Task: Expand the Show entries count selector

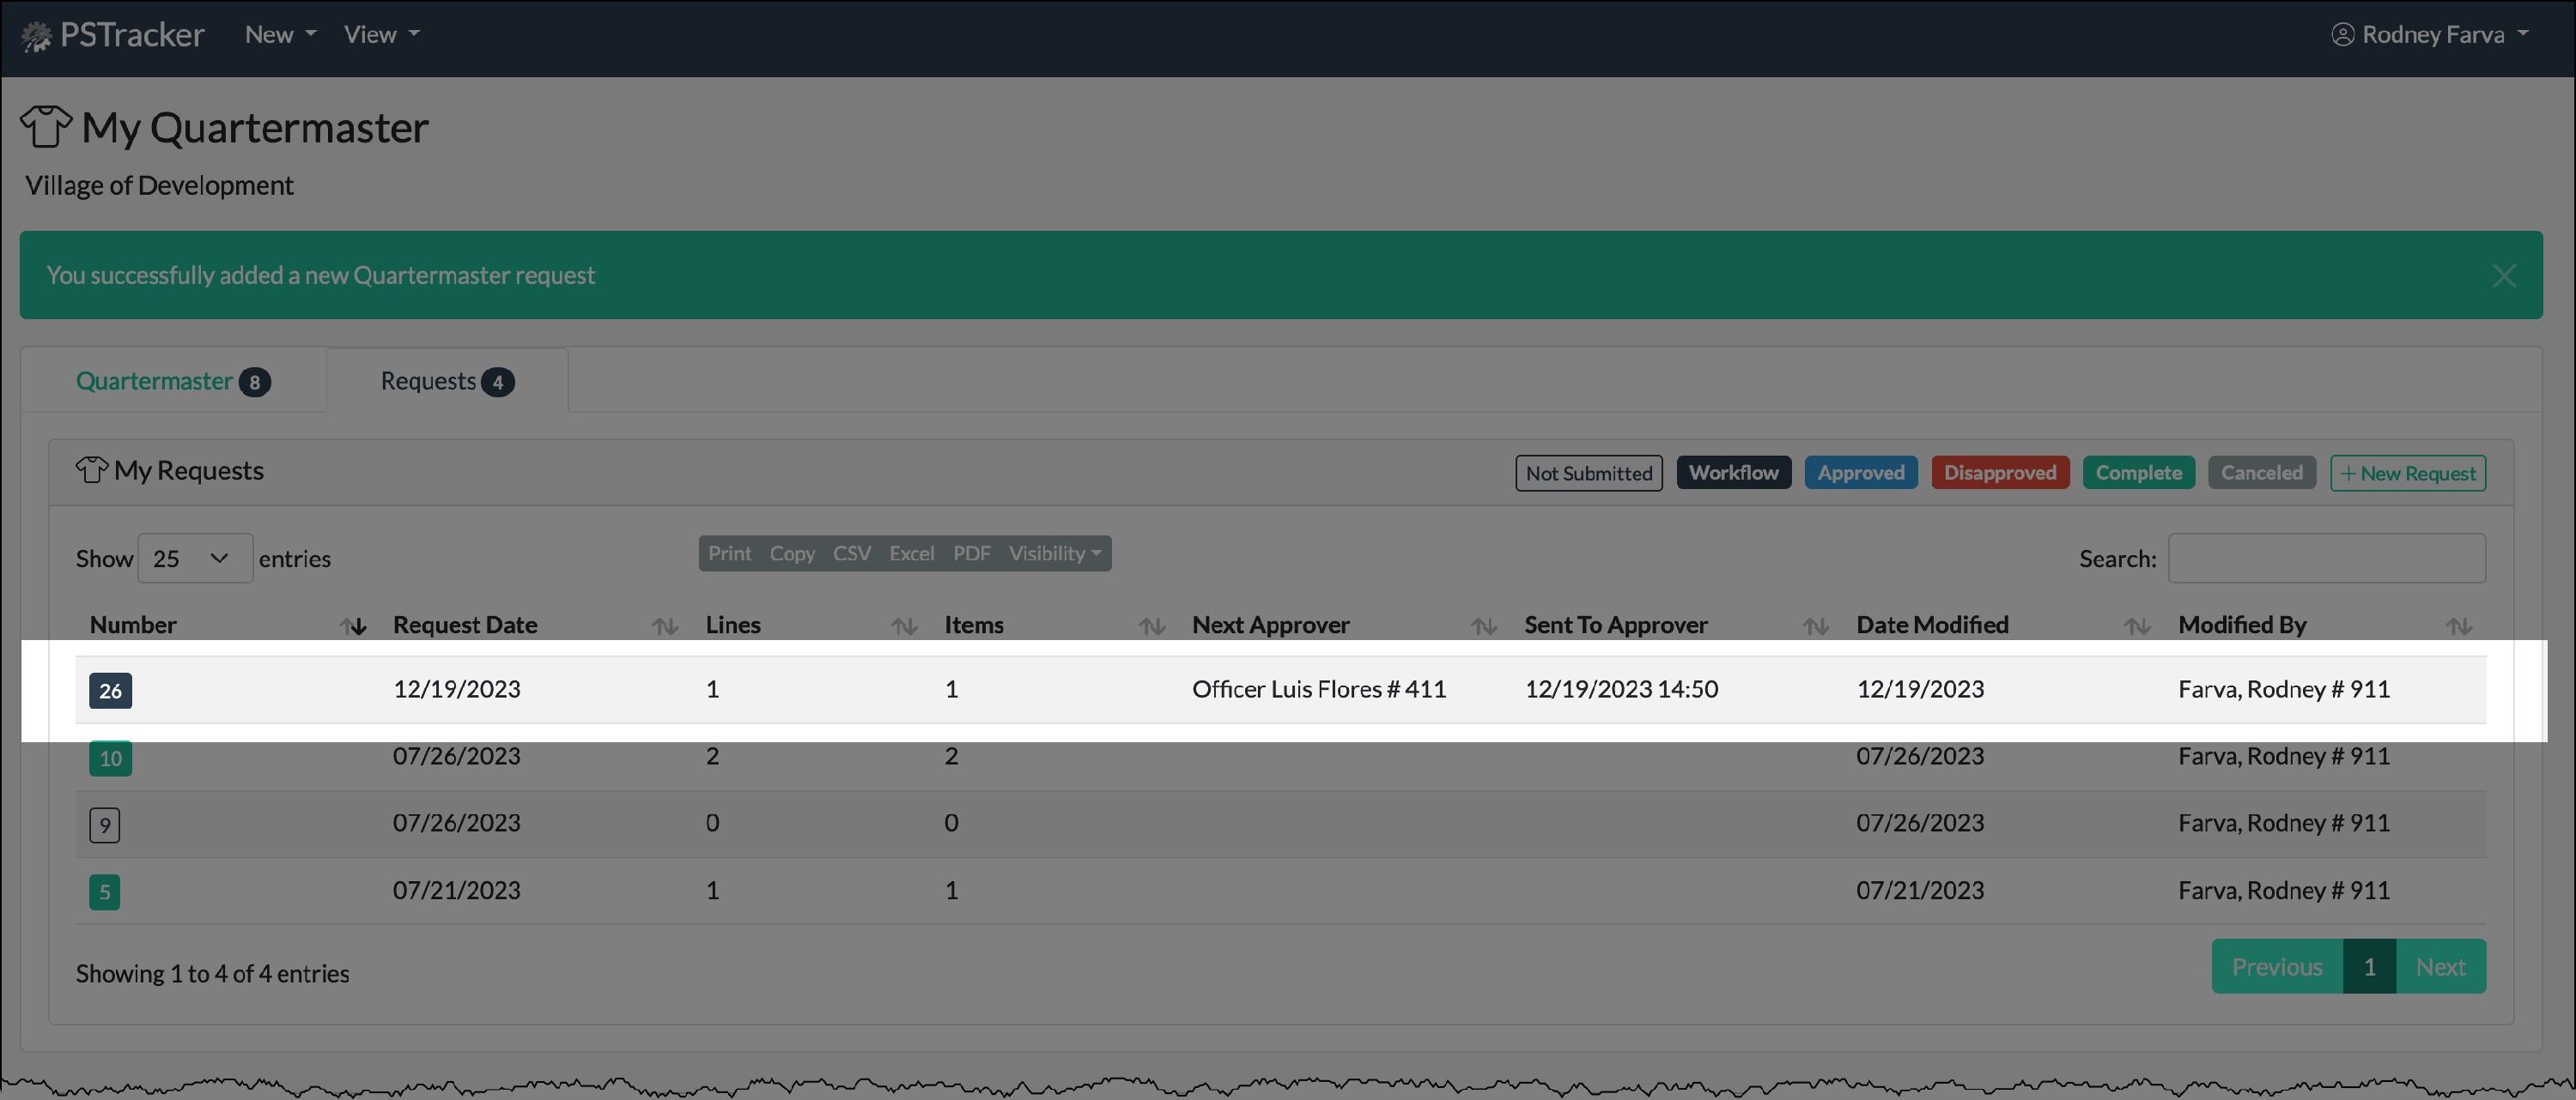Action: 194,559
